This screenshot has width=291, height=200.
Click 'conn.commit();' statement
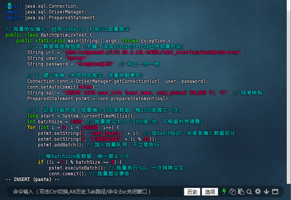(x=67, y=173)
